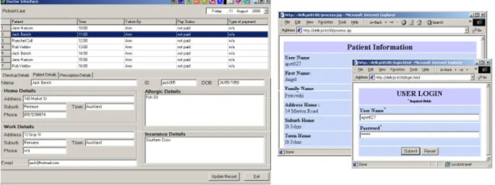Click the Work Details Address field
This screenshot has height=185, width=495.
click(79, 135)
